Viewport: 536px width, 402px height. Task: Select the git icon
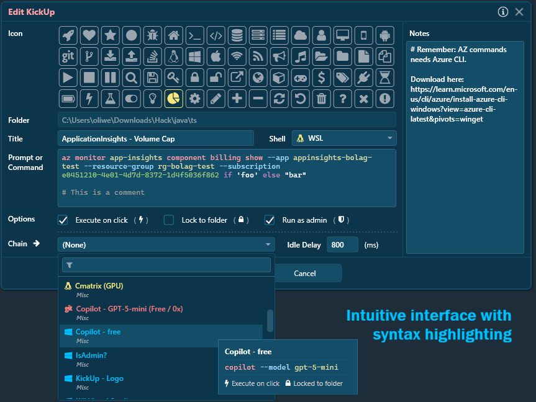coord(69,56)
